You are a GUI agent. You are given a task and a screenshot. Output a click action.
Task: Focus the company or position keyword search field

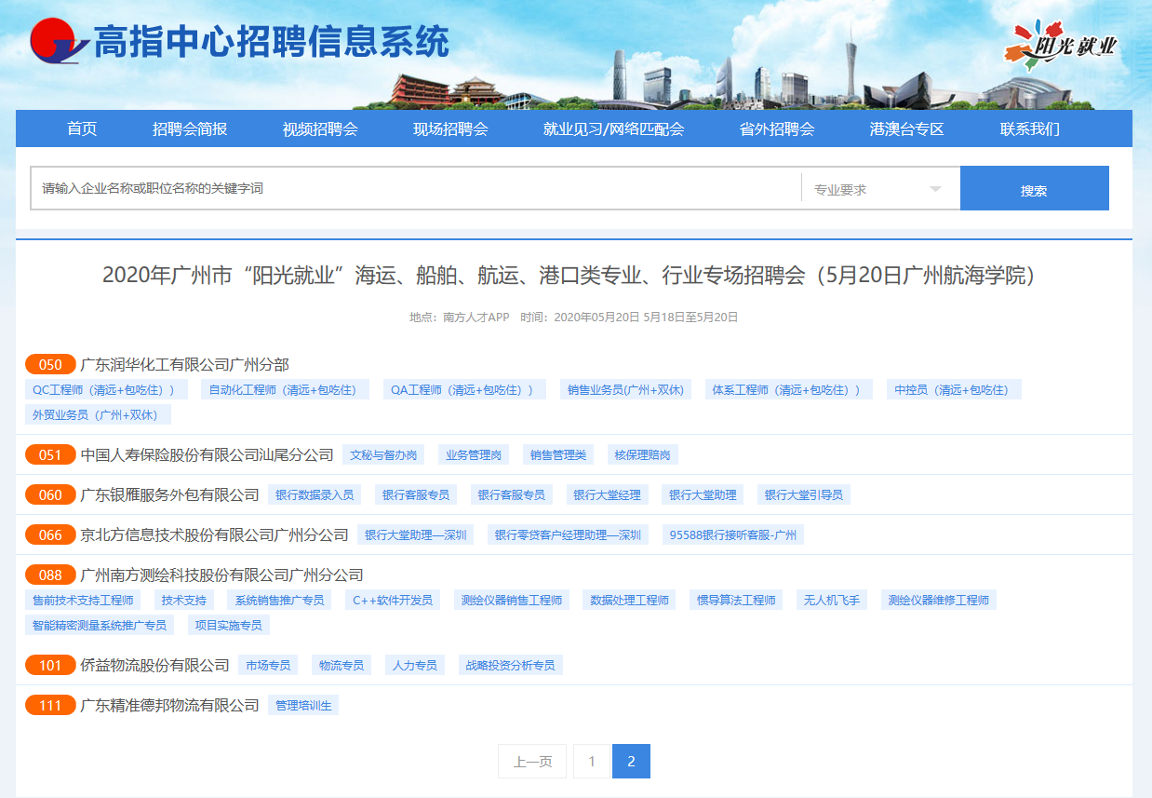point(416,188)
